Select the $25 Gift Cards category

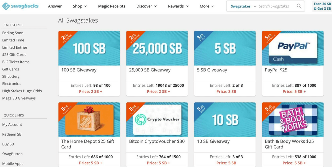tap(14, 55)
